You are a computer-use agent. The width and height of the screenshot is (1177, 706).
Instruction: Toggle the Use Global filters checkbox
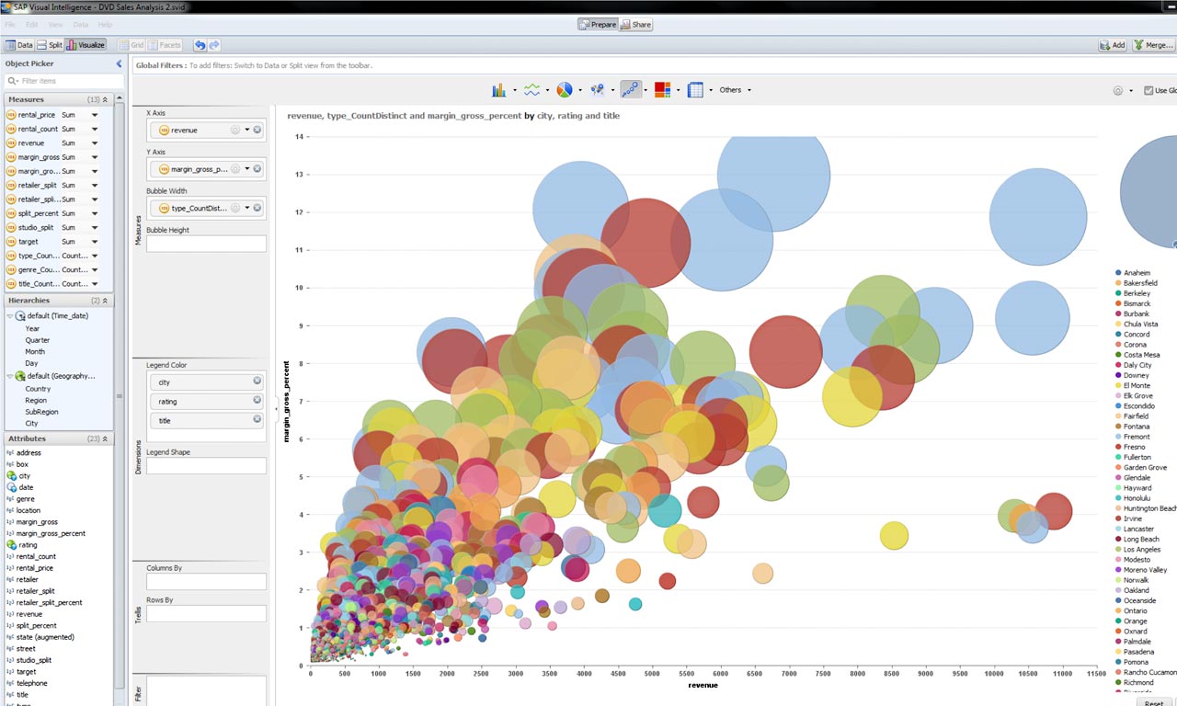[1148, 90]
